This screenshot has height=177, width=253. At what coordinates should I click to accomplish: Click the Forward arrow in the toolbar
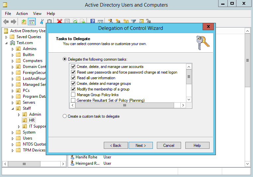click(x=13, y=22)
